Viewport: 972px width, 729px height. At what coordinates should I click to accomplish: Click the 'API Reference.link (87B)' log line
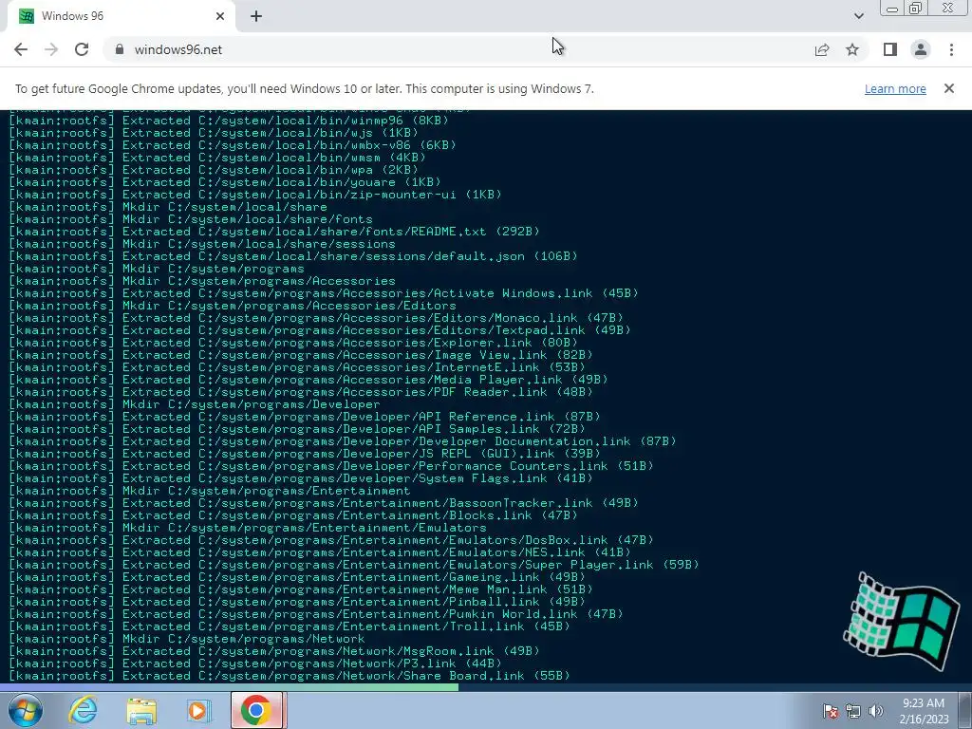point(305,417)
